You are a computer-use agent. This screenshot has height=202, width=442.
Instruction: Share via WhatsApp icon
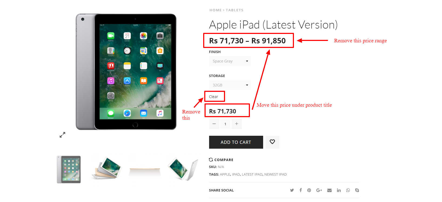coord(348,190)
